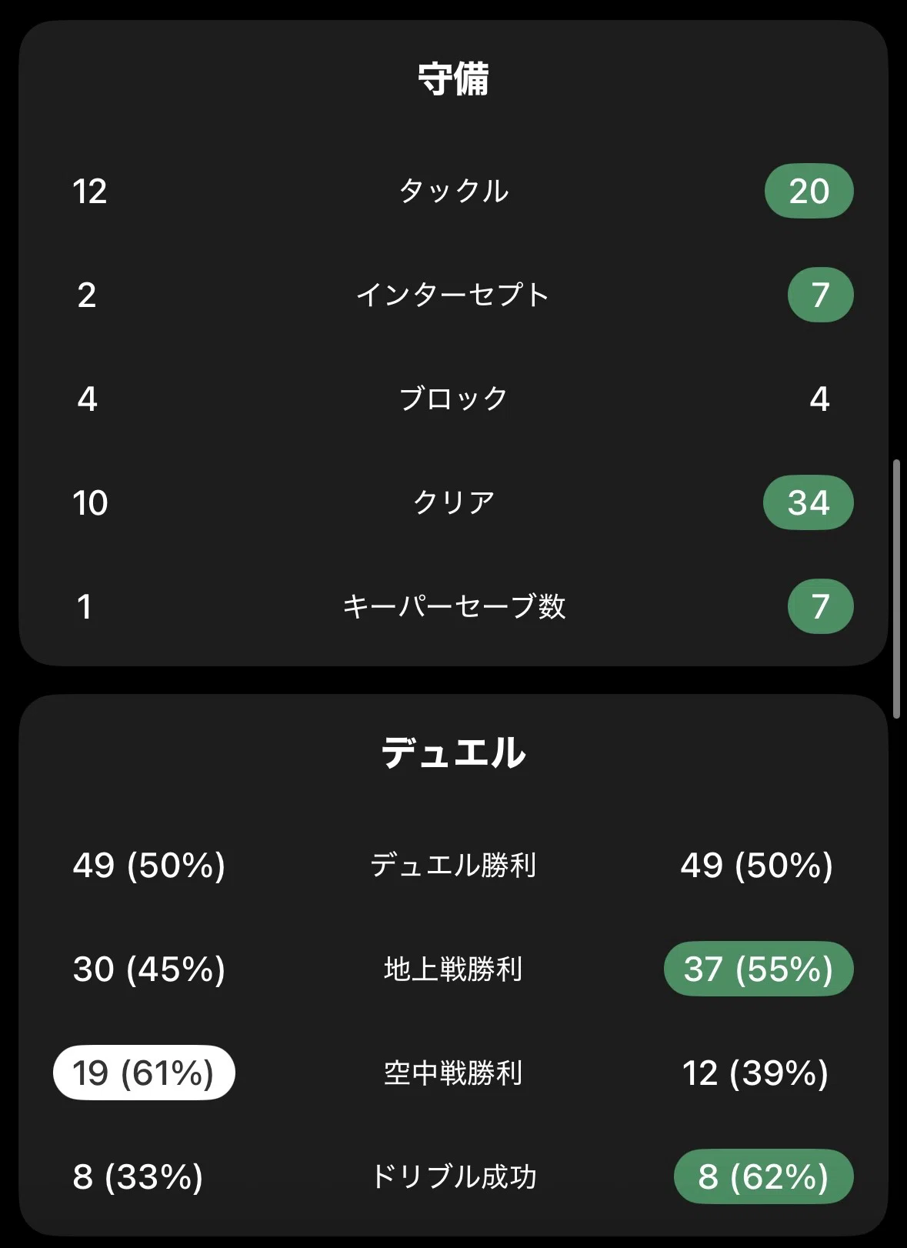This screenshot has height=1248, width=907.
Task: Tap the green 7 keeper saves badge
Action: 820,606
